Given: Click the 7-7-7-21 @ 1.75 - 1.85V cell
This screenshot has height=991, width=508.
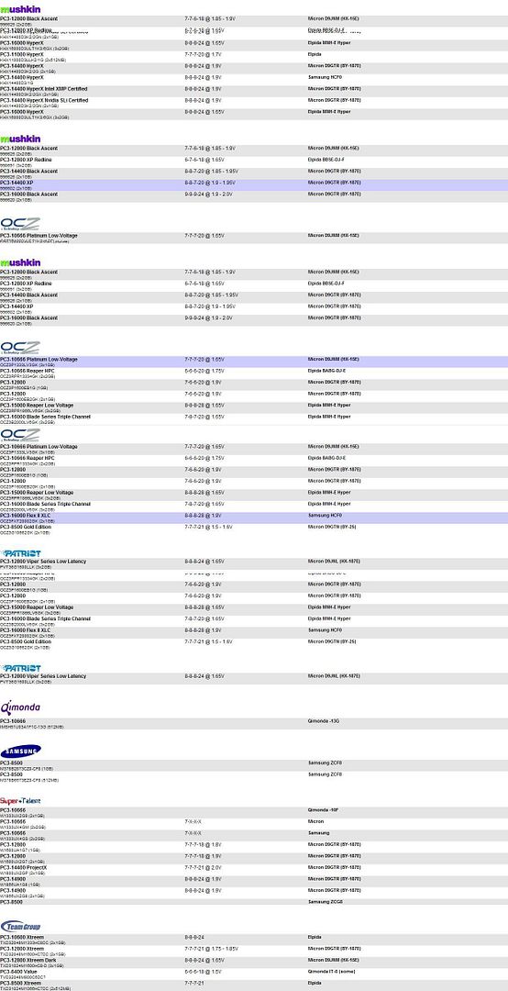Looking at the screenshot, I should pos(212,949).
